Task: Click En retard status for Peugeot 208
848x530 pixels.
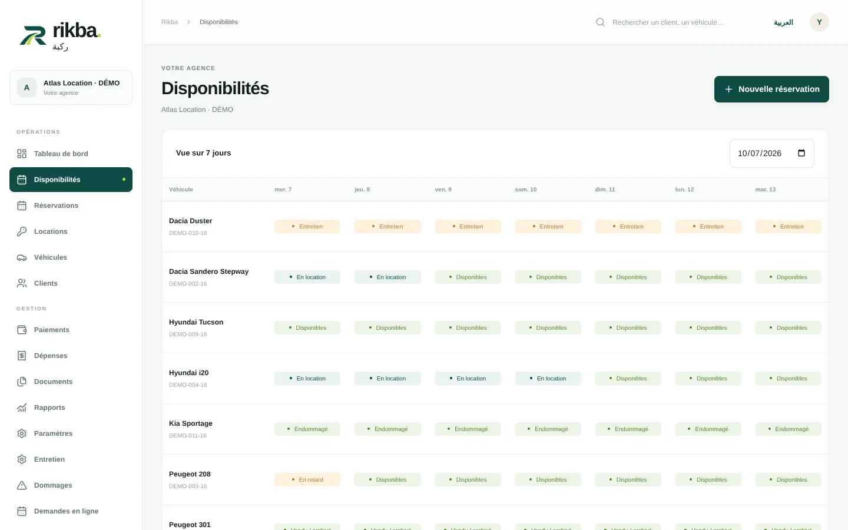Action: 307,480
